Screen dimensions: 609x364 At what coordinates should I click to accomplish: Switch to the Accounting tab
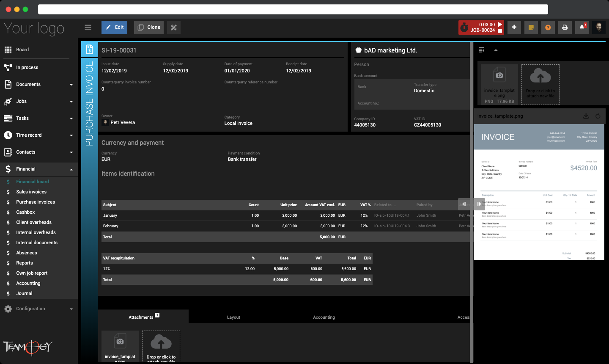324,317
